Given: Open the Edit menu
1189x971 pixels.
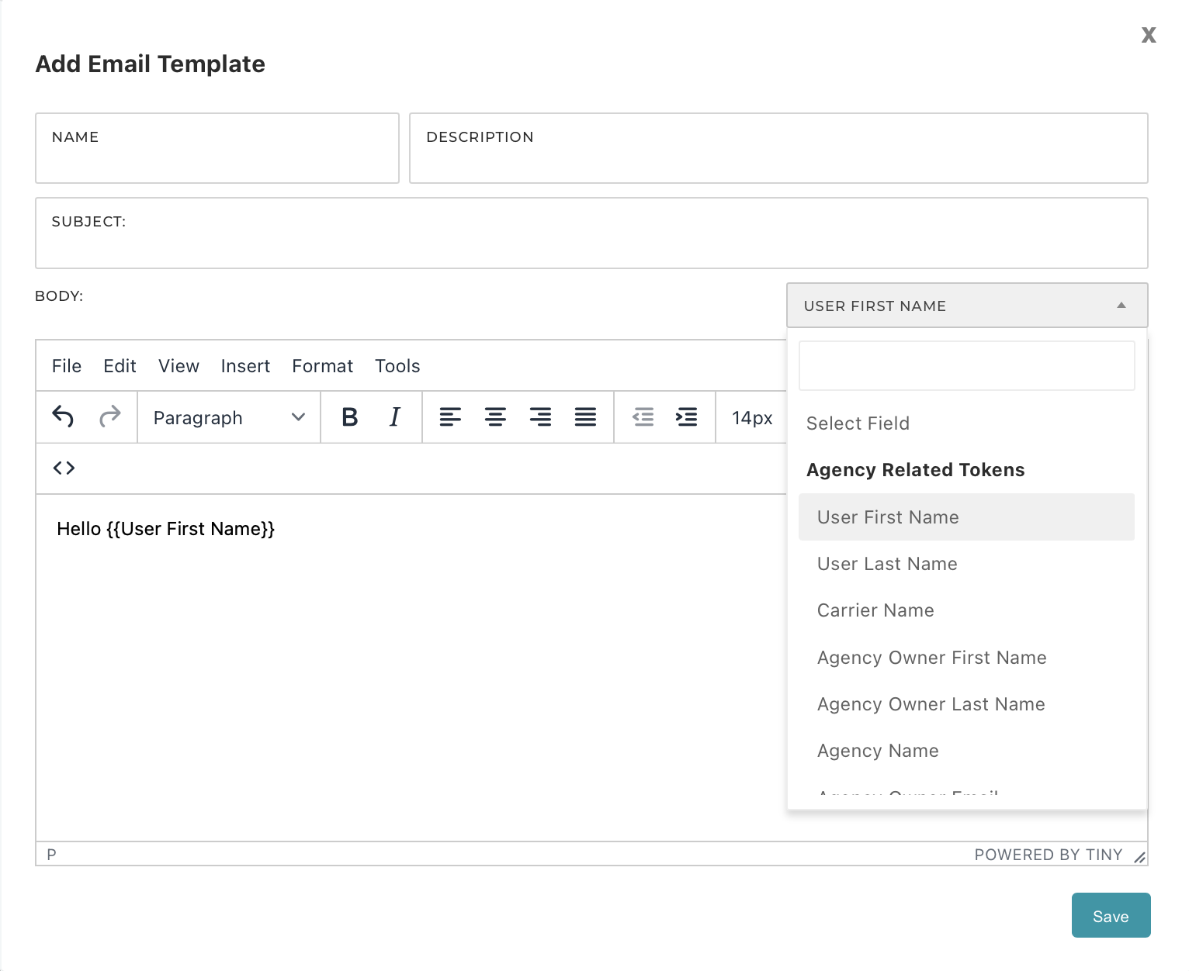Looking at the screenshot, I should coord(120,366).
